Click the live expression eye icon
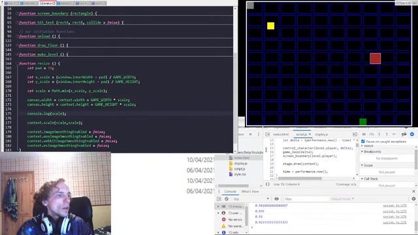 (x=277, y=198)
